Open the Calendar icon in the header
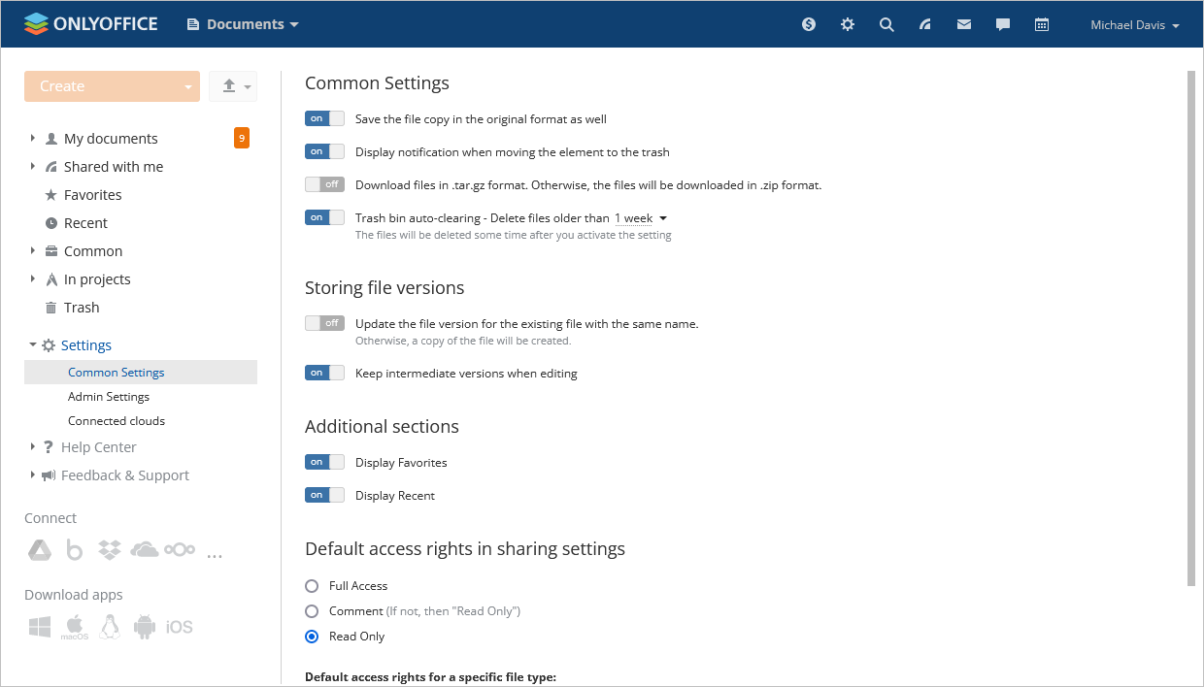 1041,24
